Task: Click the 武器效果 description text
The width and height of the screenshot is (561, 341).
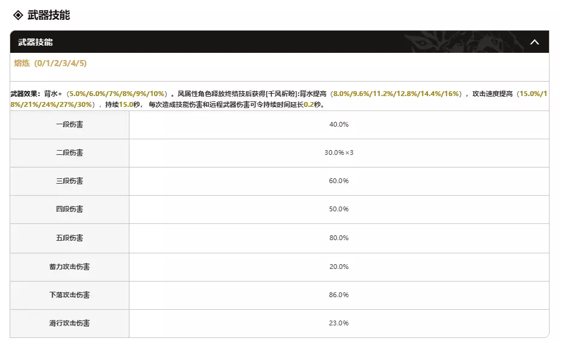Action: click(279, 99)
